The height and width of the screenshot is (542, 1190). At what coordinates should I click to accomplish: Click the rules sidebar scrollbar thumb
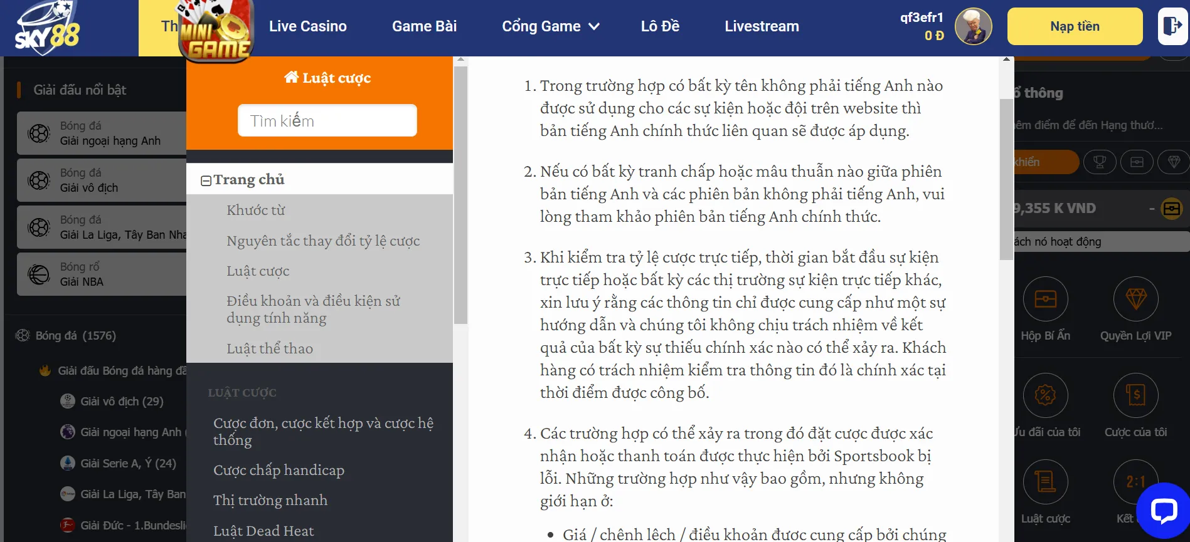[460, 195]
